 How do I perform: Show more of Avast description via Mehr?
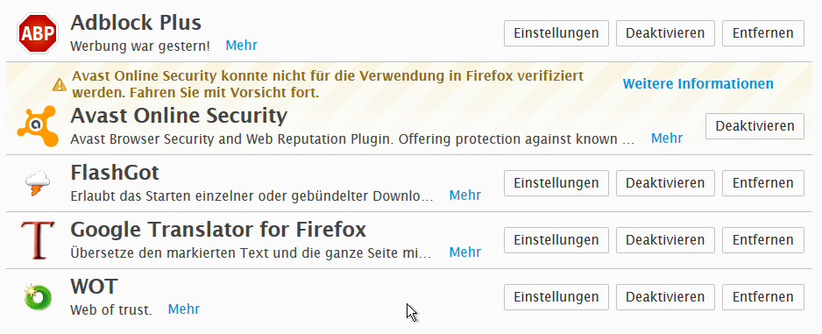pos(667,138)
